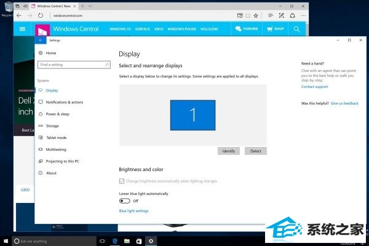Click the Edge forward arrow
The width and height of the screenshot is (369, 246).
[x=30, y=15]
